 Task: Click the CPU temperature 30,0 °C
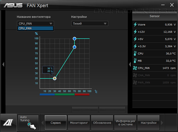pos(171,54)
